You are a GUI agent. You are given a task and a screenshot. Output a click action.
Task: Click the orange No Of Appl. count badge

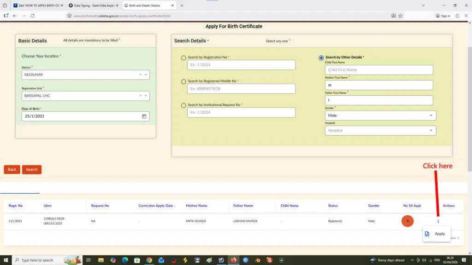(x=407, y=221)
